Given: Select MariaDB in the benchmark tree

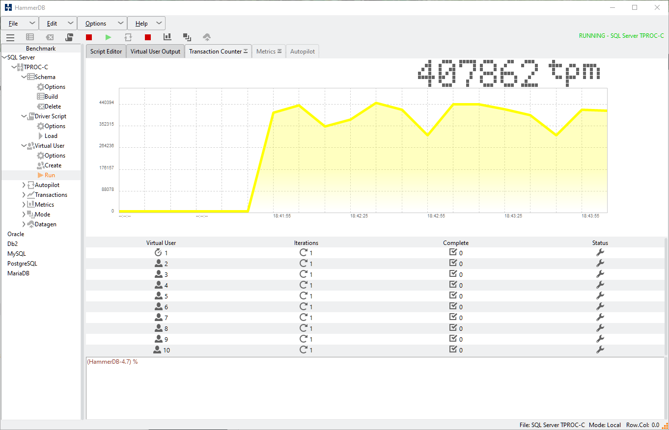Looking at the screenshot, I should [18, 273].
